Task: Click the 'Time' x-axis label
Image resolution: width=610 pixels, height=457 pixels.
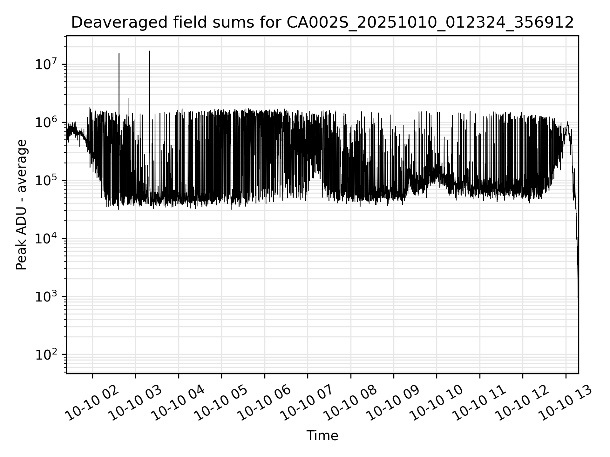Action: tap(322, 436)
